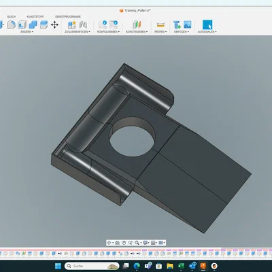
Task: Click the Look At camera icon
Action: pyautogui.click(x=117, y=243)
